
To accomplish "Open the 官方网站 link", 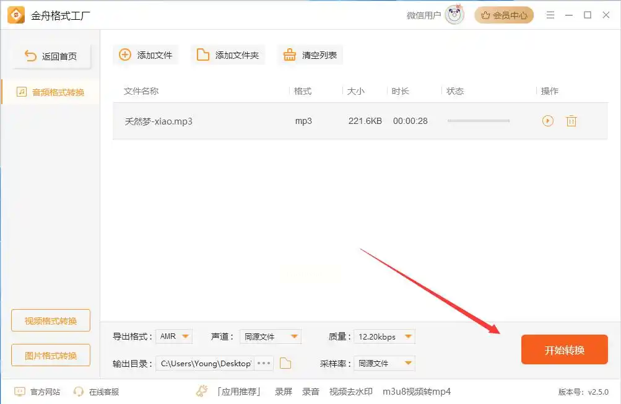I will [37, 392].
